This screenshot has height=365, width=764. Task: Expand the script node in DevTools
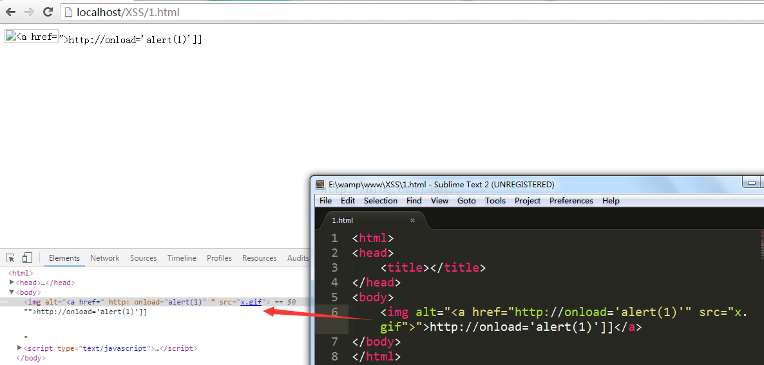19,348
